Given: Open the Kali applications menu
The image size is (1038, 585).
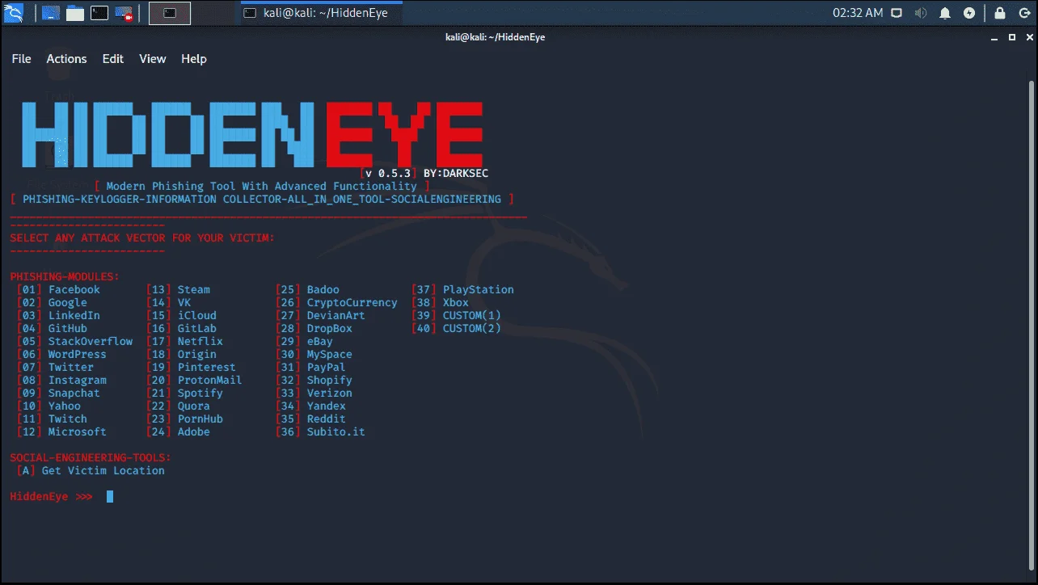Looking at the screenshot, I should pyautogui.click(x=13, y=13).
